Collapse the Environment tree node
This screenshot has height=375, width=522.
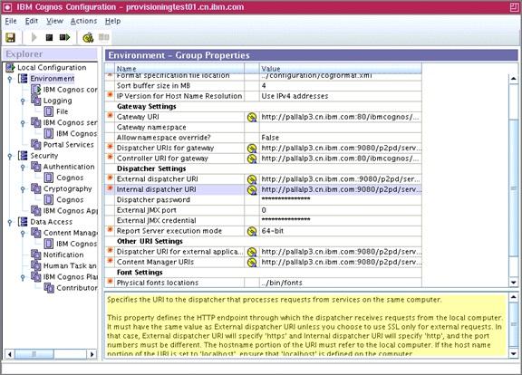click(x=10, y=79)
